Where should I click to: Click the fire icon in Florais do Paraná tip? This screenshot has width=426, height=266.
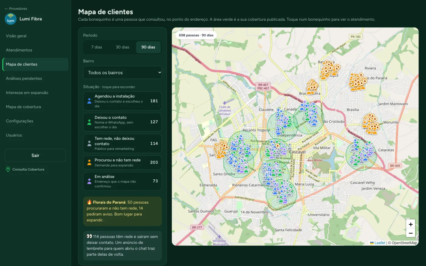[x=89, y=202]
